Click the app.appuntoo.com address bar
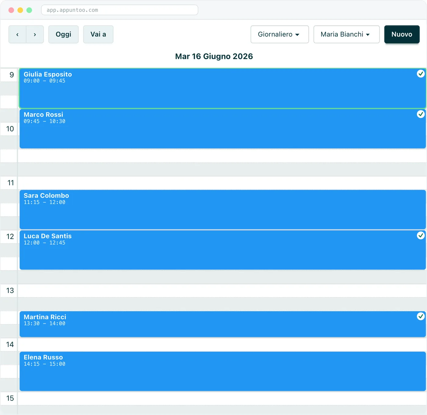Image resolution: width=427 pixels, height=415 pixels. [120, 10]
